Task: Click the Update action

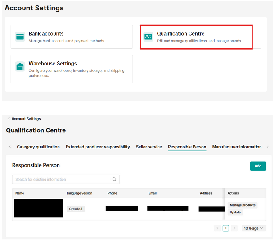Action: [235, 212]
